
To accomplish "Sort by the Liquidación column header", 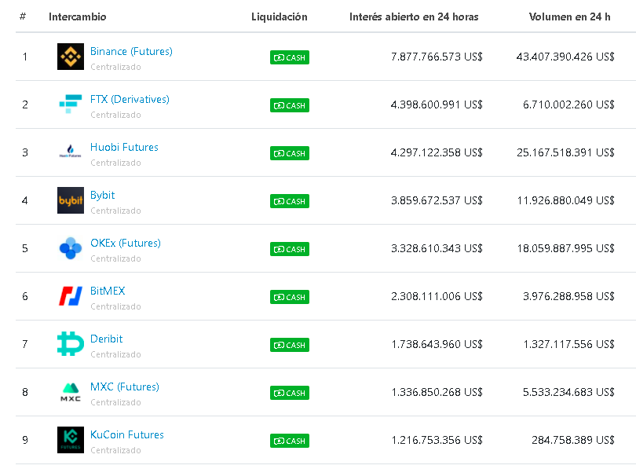I will 280,16.
